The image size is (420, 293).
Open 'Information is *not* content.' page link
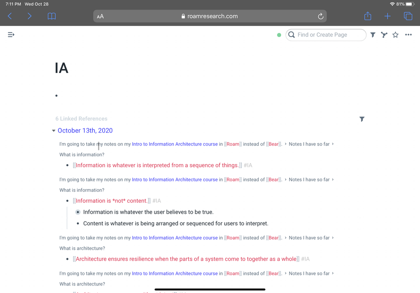click(111, 201)
